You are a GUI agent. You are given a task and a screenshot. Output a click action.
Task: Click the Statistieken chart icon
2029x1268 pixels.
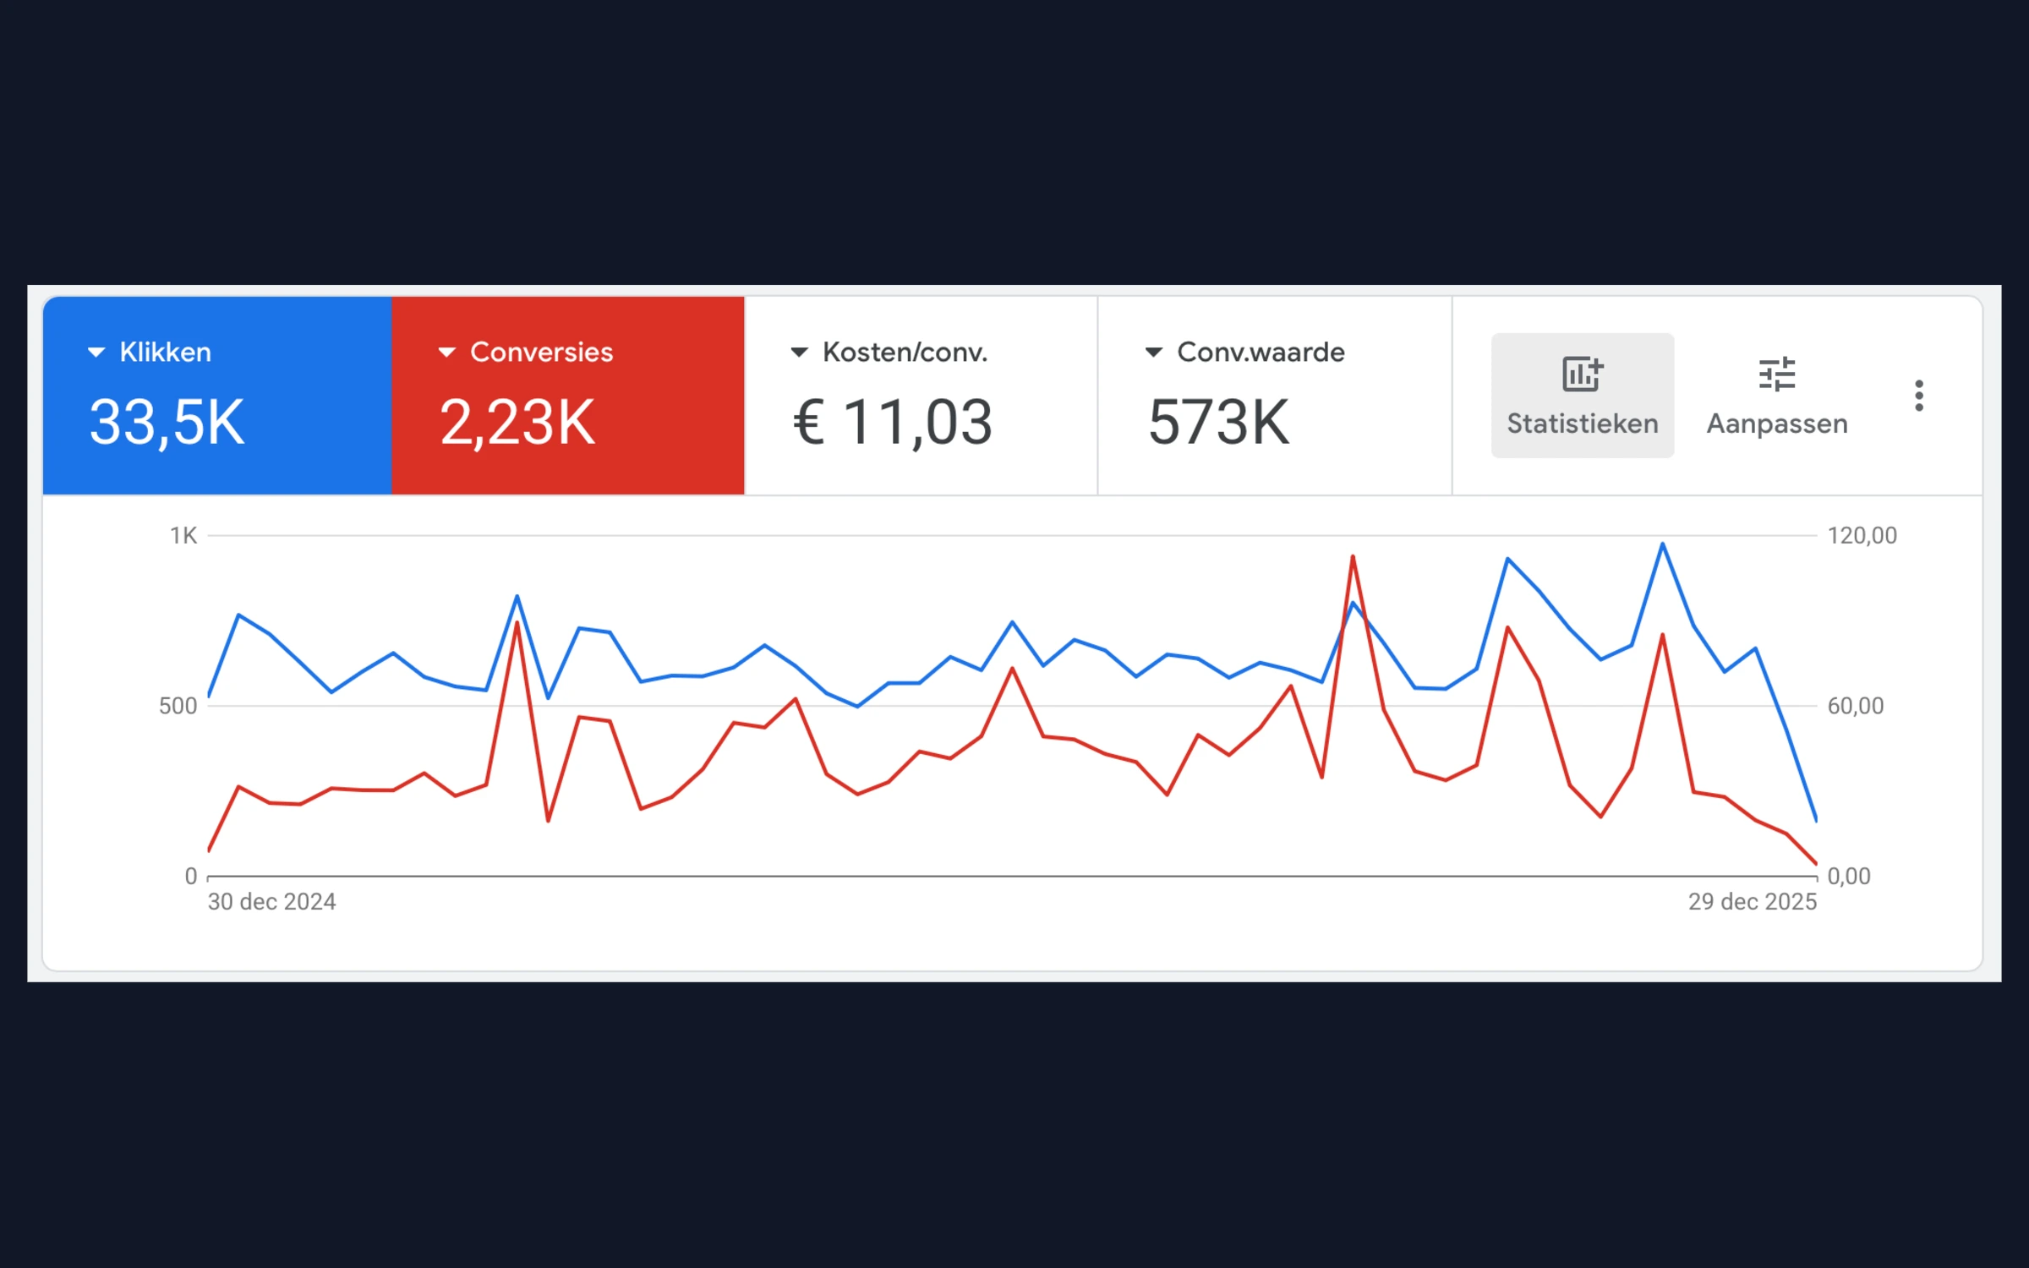(1583, 374)
